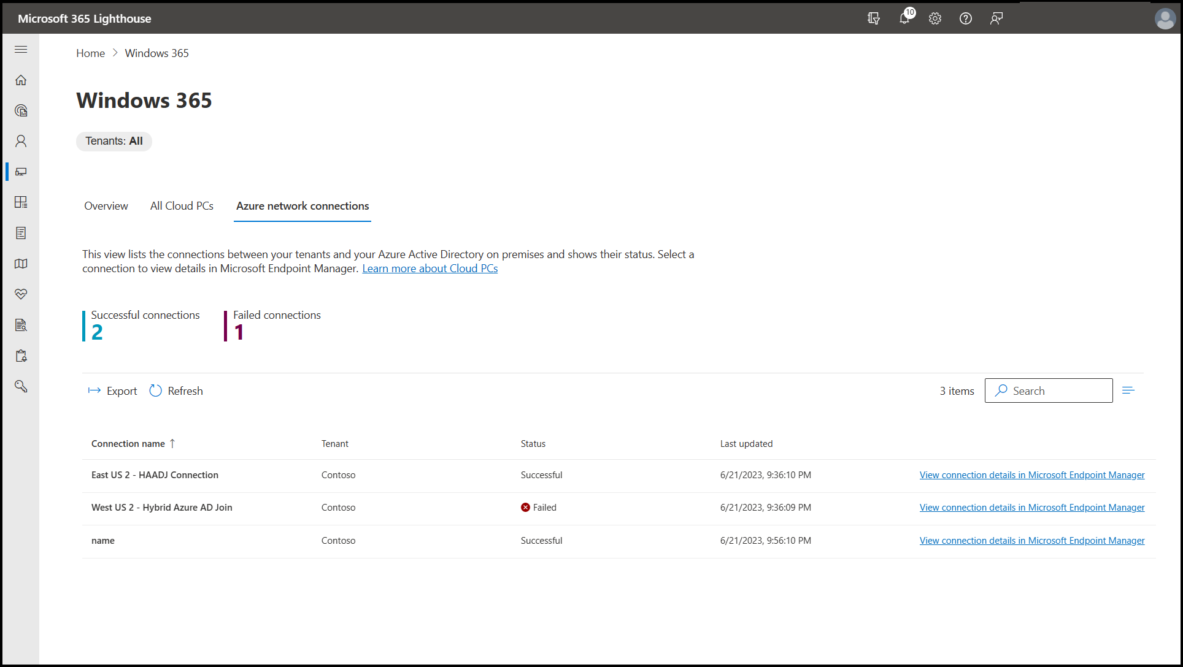
Task: Open the help question mark icon
Action: 966,18
